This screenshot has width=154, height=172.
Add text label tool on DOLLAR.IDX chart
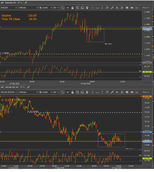[x=117, y=92]
